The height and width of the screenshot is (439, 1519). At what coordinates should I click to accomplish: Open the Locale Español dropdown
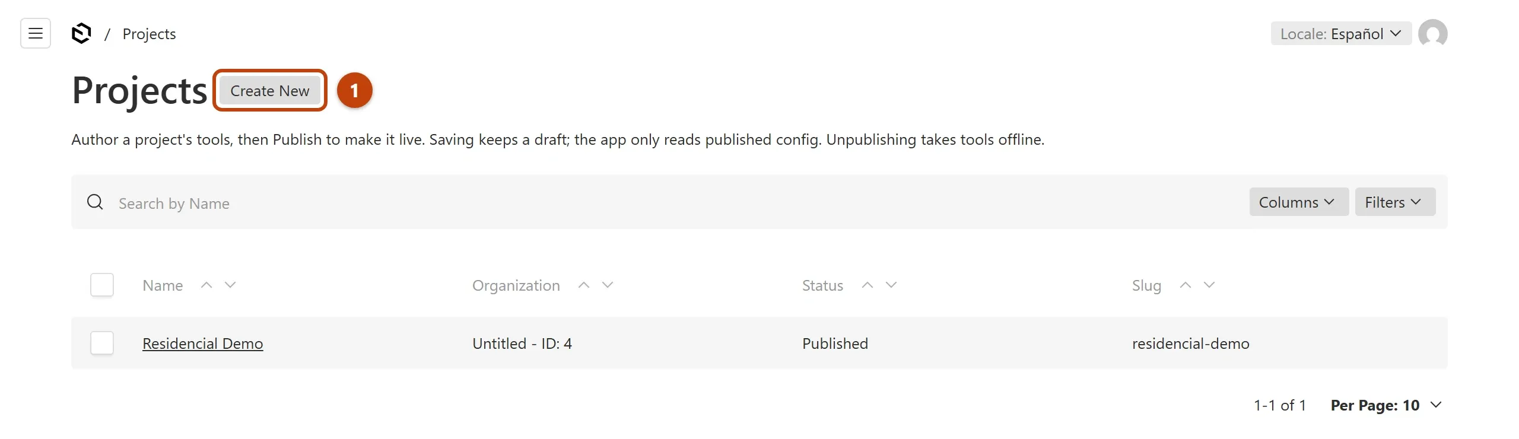(1341, 33)
